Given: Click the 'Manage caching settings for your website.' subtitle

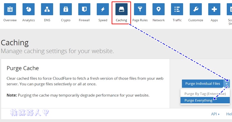Looking at the screenshot, I should (57, 51).
